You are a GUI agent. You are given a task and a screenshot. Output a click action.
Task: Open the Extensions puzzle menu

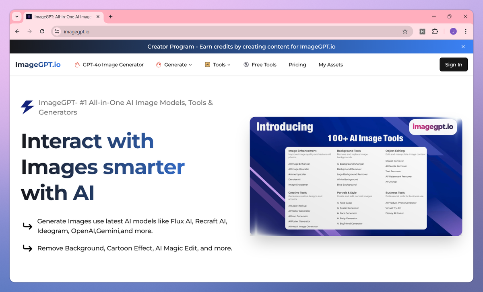tap(435, 32)
